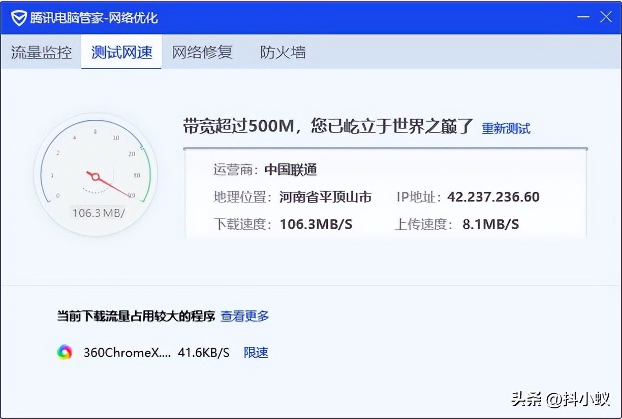
Task: Click the 运营商 value 中国联通
Action: [x=290, y=170]
